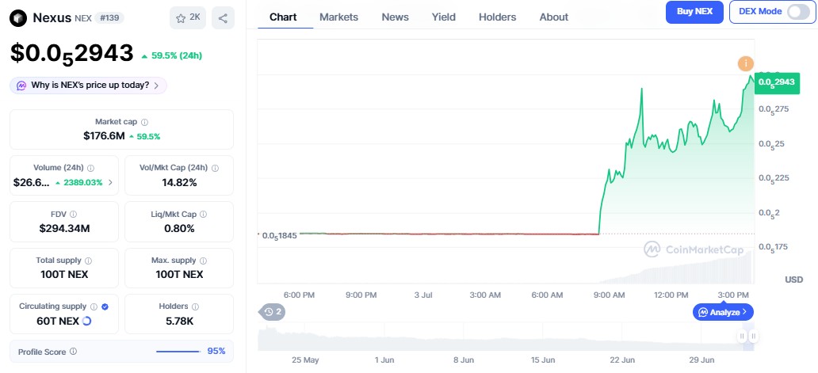Click current price label 0.0₅2943 on chart
This screenshot has width=818, height=373.
[777, 82]
